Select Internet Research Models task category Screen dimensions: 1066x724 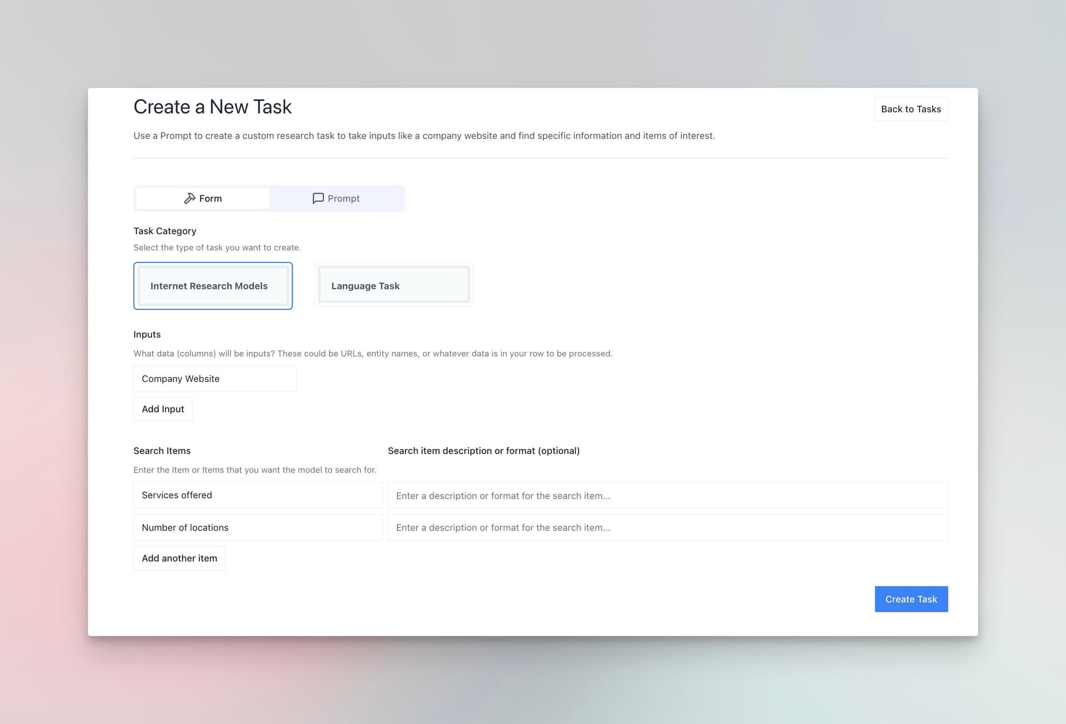213,285
